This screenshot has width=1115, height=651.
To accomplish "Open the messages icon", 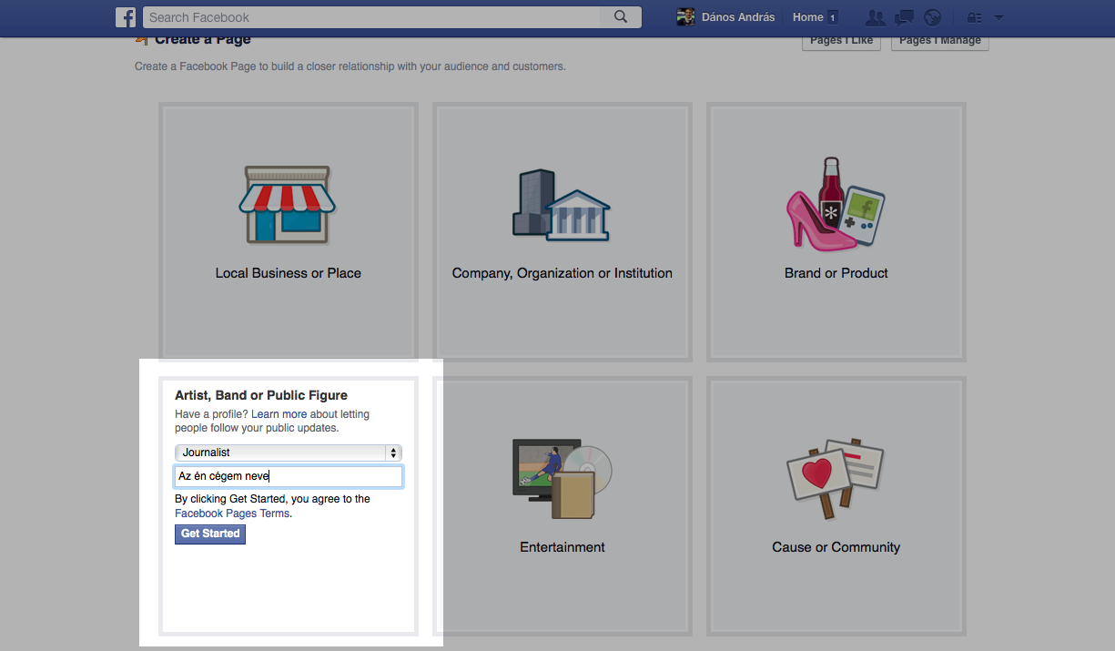I will (x=904, y=17).
